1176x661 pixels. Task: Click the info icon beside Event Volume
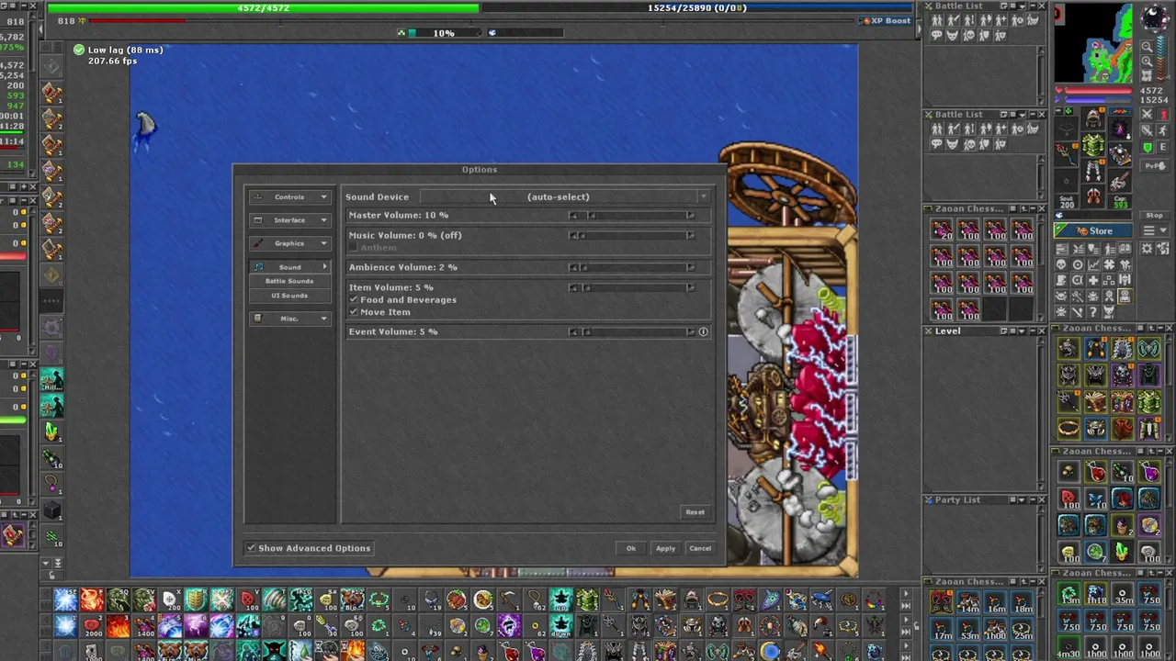[703, 331]
